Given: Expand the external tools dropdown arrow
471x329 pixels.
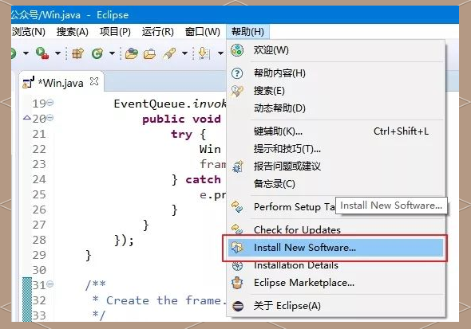Looking at the screenshot, I should pos(57,53).
